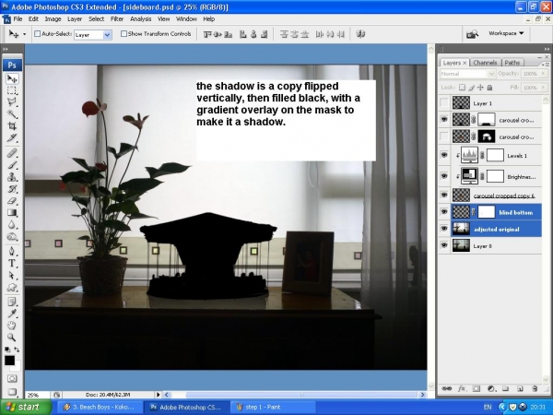This screenshot has height=415, width=553.
Task: Open the File menu
Action: [18, 19]
